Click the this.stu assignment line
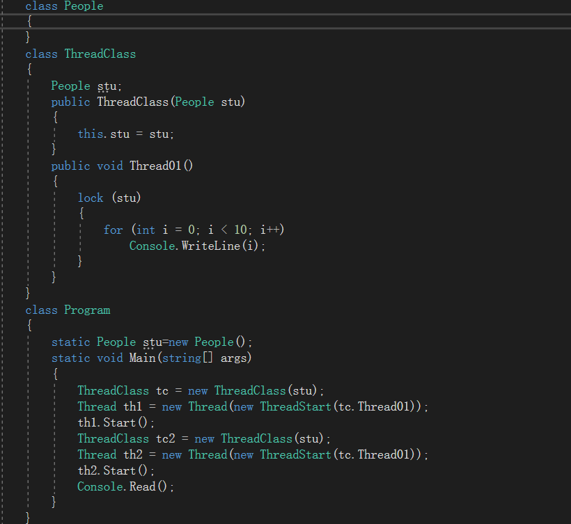This screenshot has width=571, height=524. coord(124,133)
